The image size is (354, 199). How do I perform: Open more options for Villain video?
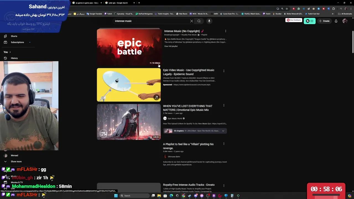[x=224, y=144]
